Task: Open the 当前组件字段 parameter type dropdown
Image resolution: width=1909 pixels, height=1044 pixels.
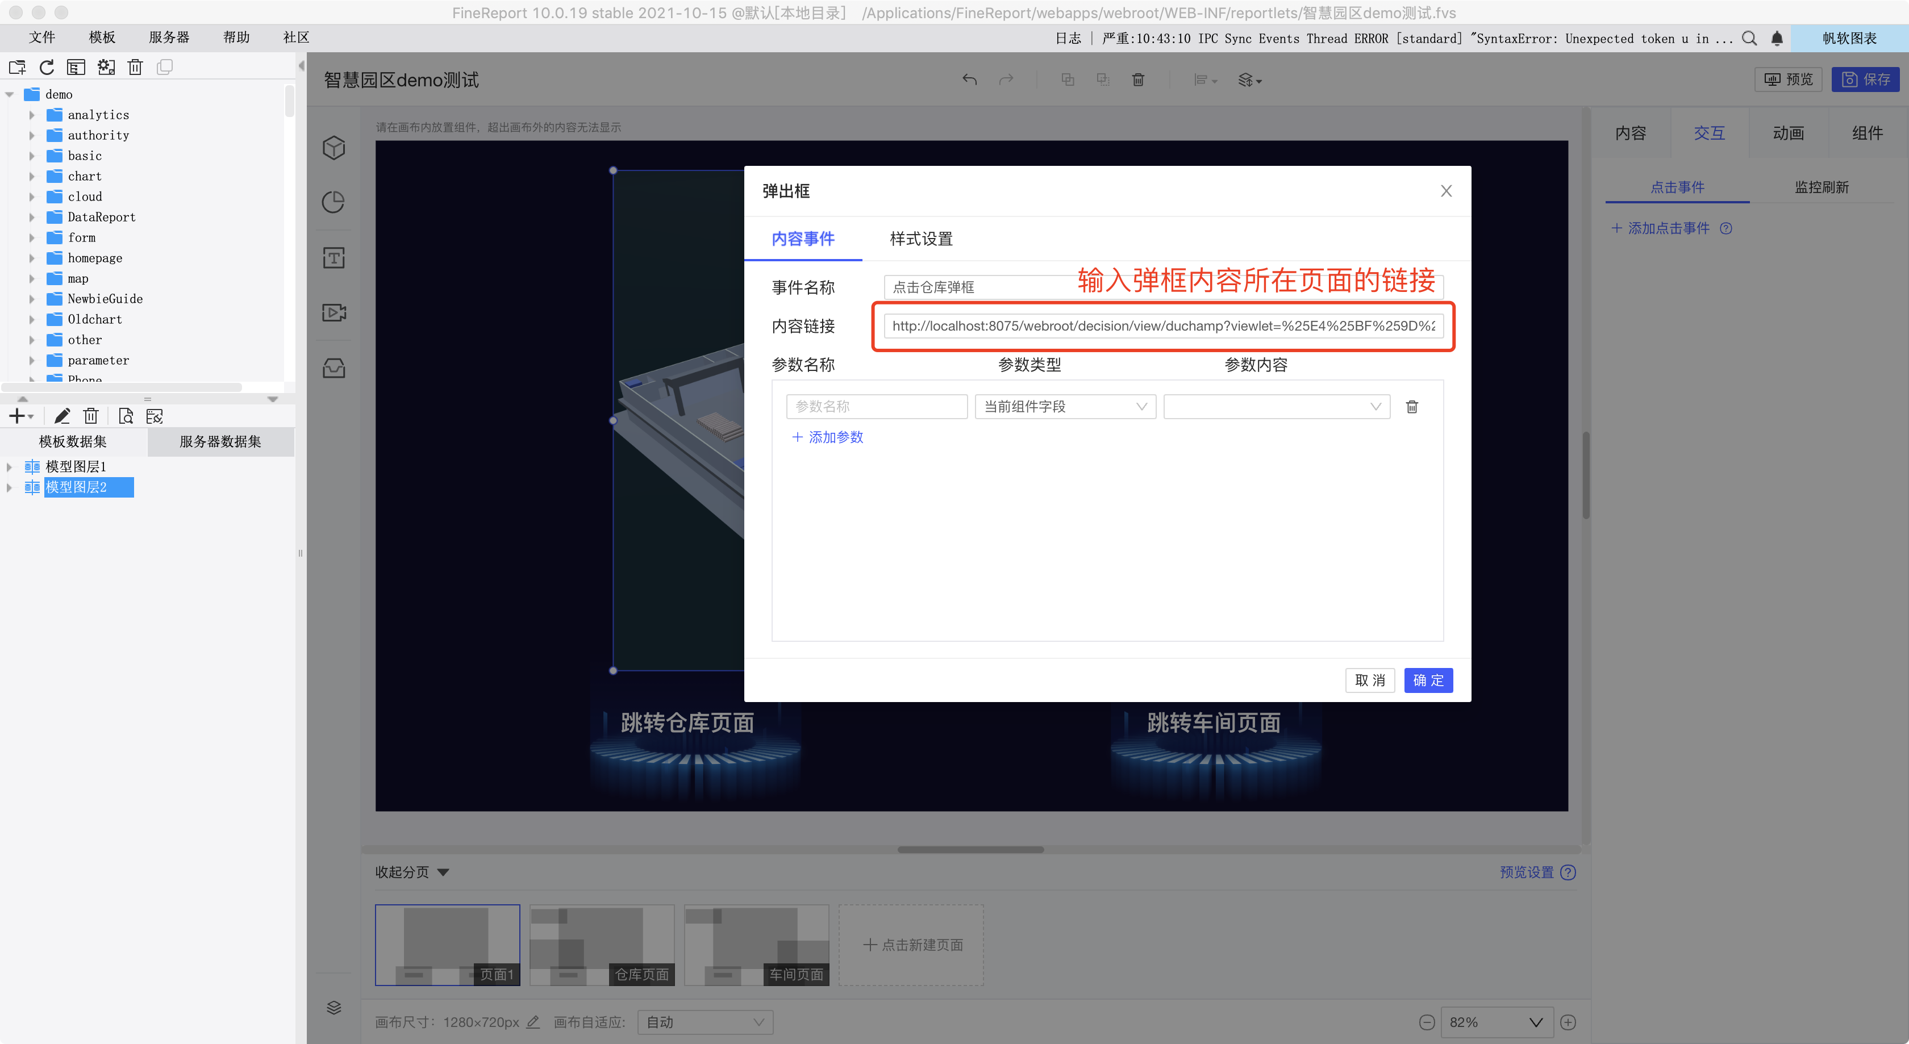Action: click(1065, 407)
